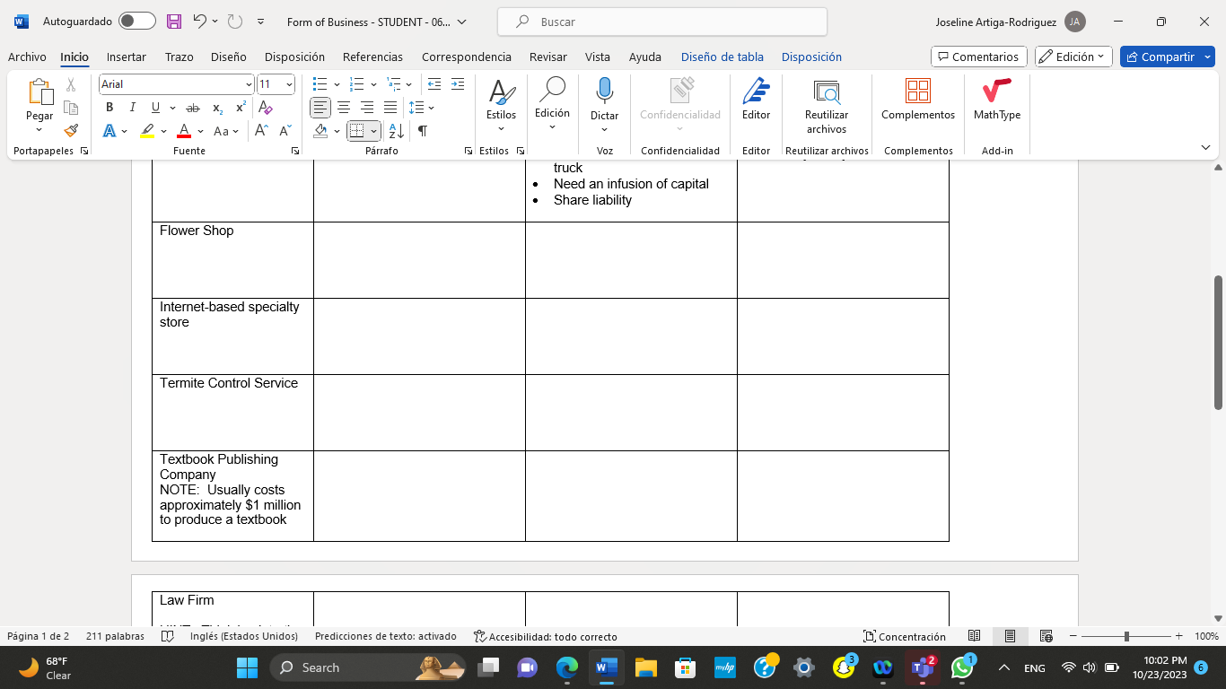1226x689 pixels.
Task: Toggle left alignment button
Action: [320, 108]
